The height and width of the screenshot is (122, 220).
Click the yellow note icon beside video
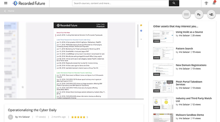(141, 25)
